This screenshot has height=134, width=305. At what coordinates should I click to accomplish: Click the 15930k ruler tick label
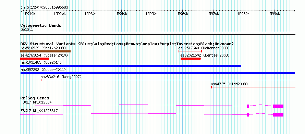[x=90, y=14]
